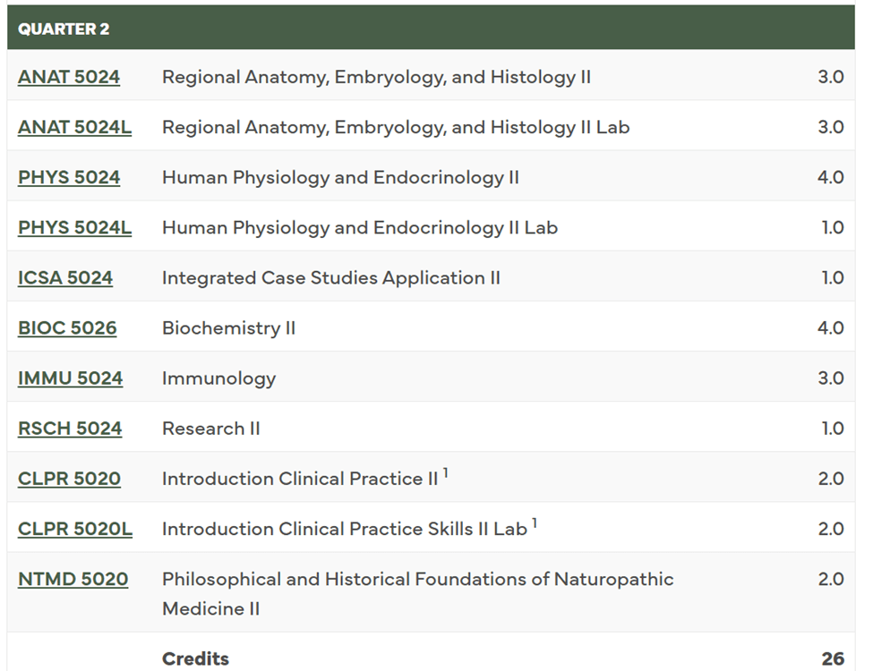Open the PHYS 5024 course link
Screen dimensions: 873x671
pos(69,177)
